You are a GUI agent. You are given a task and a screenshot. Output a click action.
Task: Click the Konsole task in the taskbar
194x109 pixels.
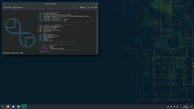pyautogui.click(x=24, y=107)
